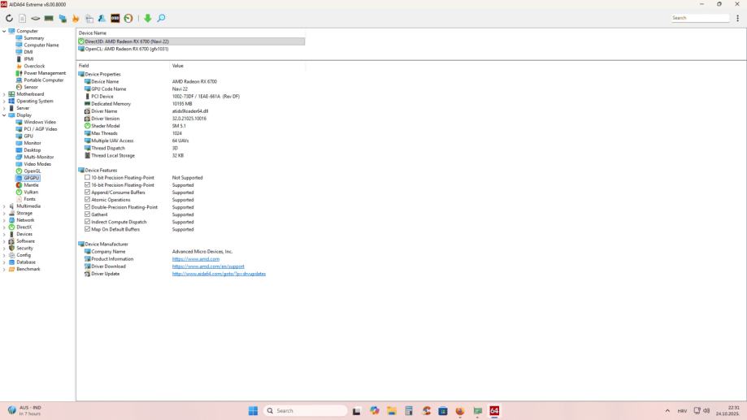The image size is (747, 420).
Task: Open Firefox from the taskbar
Action: [460, 410]
